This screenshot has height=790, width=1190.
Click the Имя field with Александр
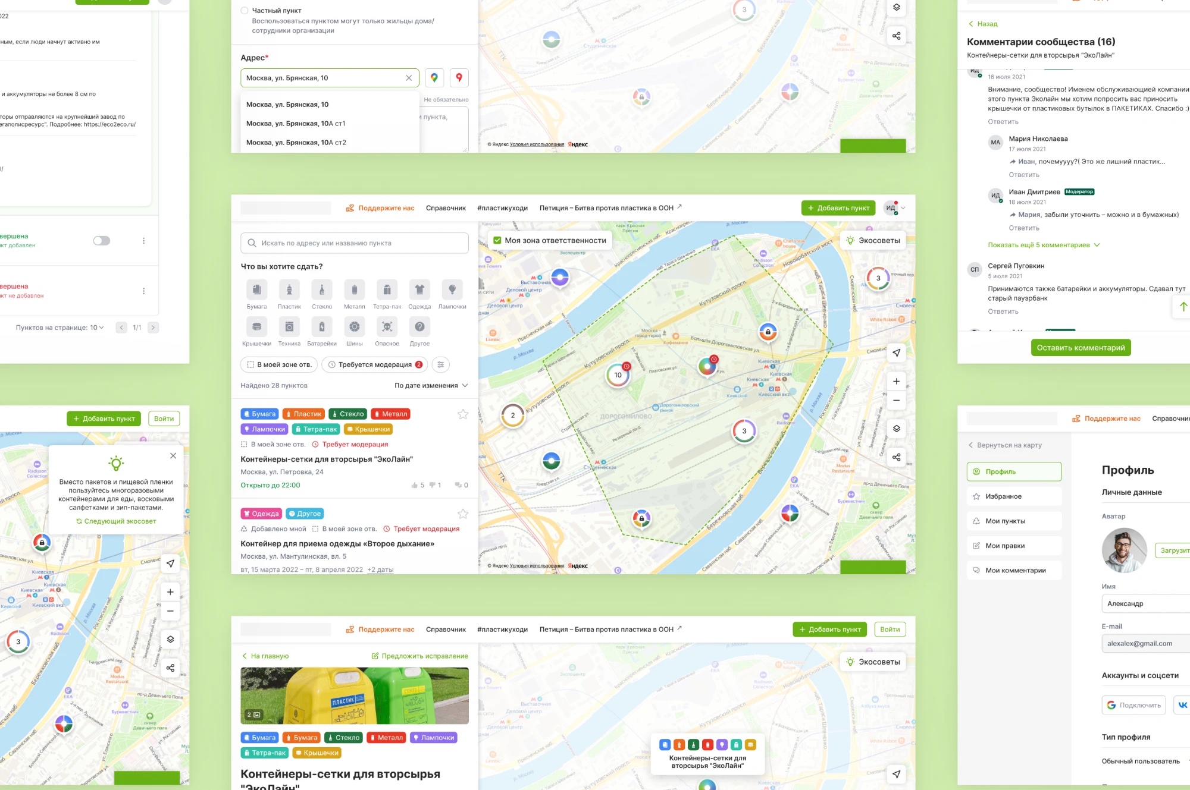tap(1145, 604)
